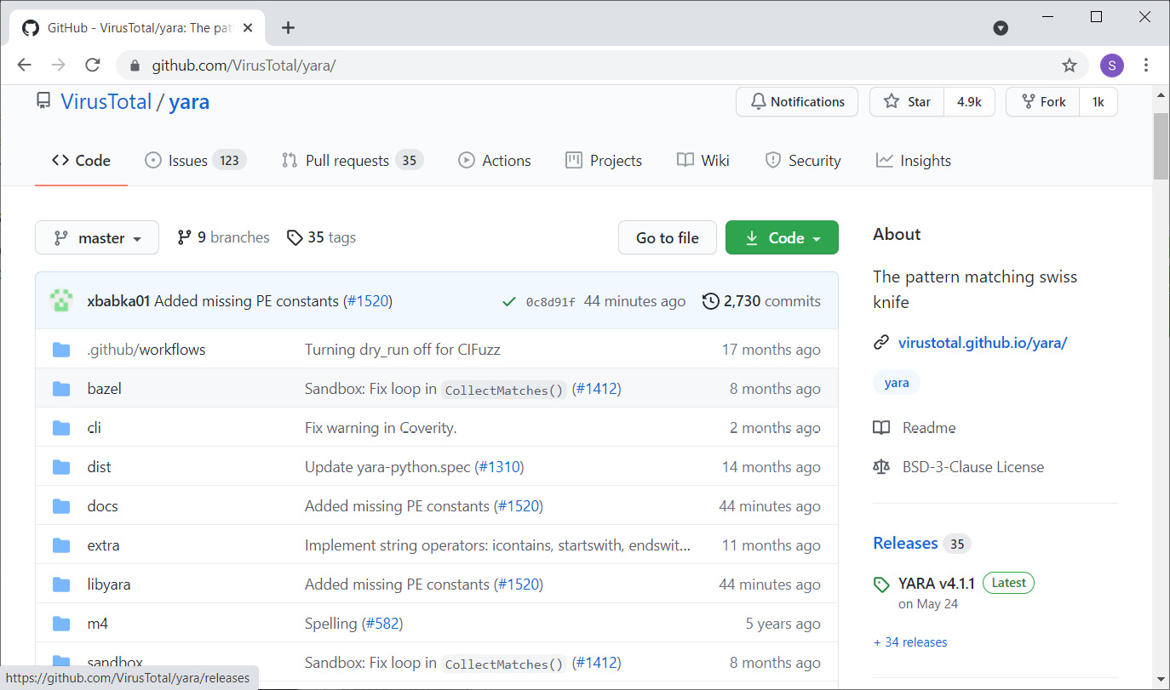Open the Releases heading link

[x=905, y=543]
